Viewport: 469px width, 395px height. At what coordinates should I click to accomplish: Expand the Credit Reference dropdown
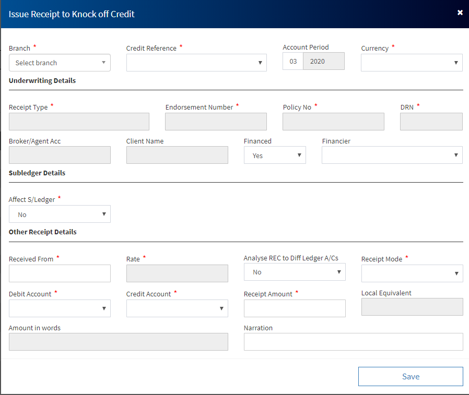196,63
